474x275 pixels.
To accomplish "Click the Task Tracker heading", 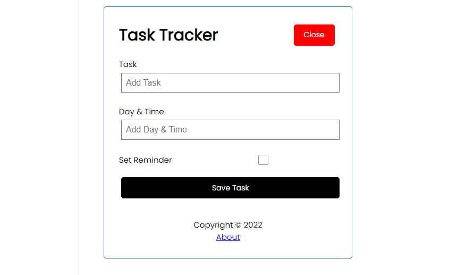I will pos(168,35).
